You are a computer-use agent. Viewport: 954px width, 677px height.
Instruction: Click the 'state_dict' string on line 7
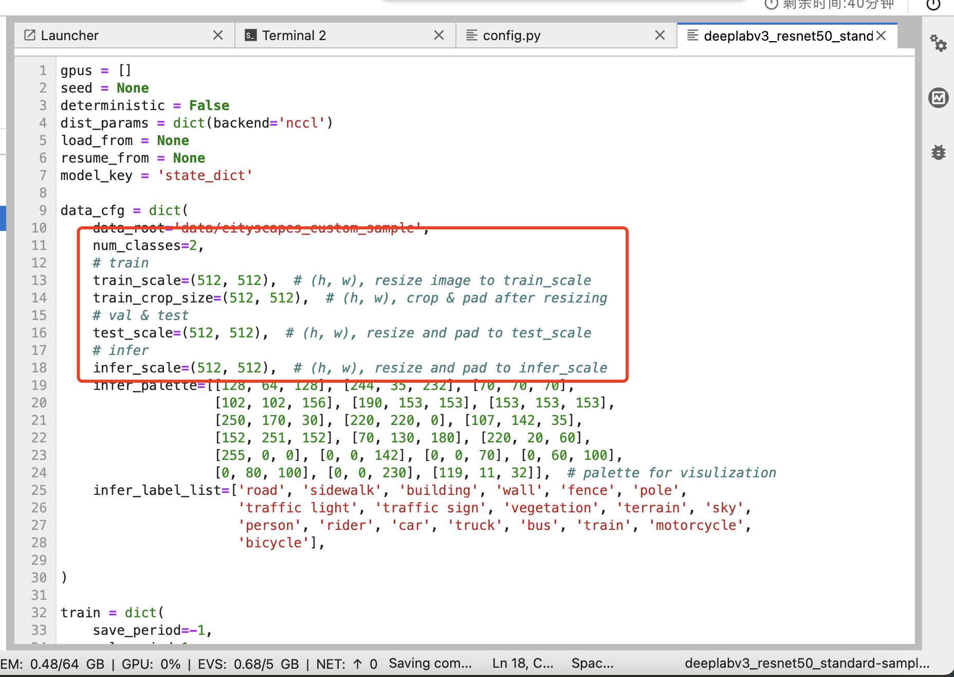point(205,175)
